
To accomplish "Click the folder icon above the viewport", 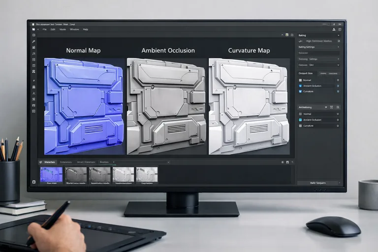I will (x=292, y=35).
